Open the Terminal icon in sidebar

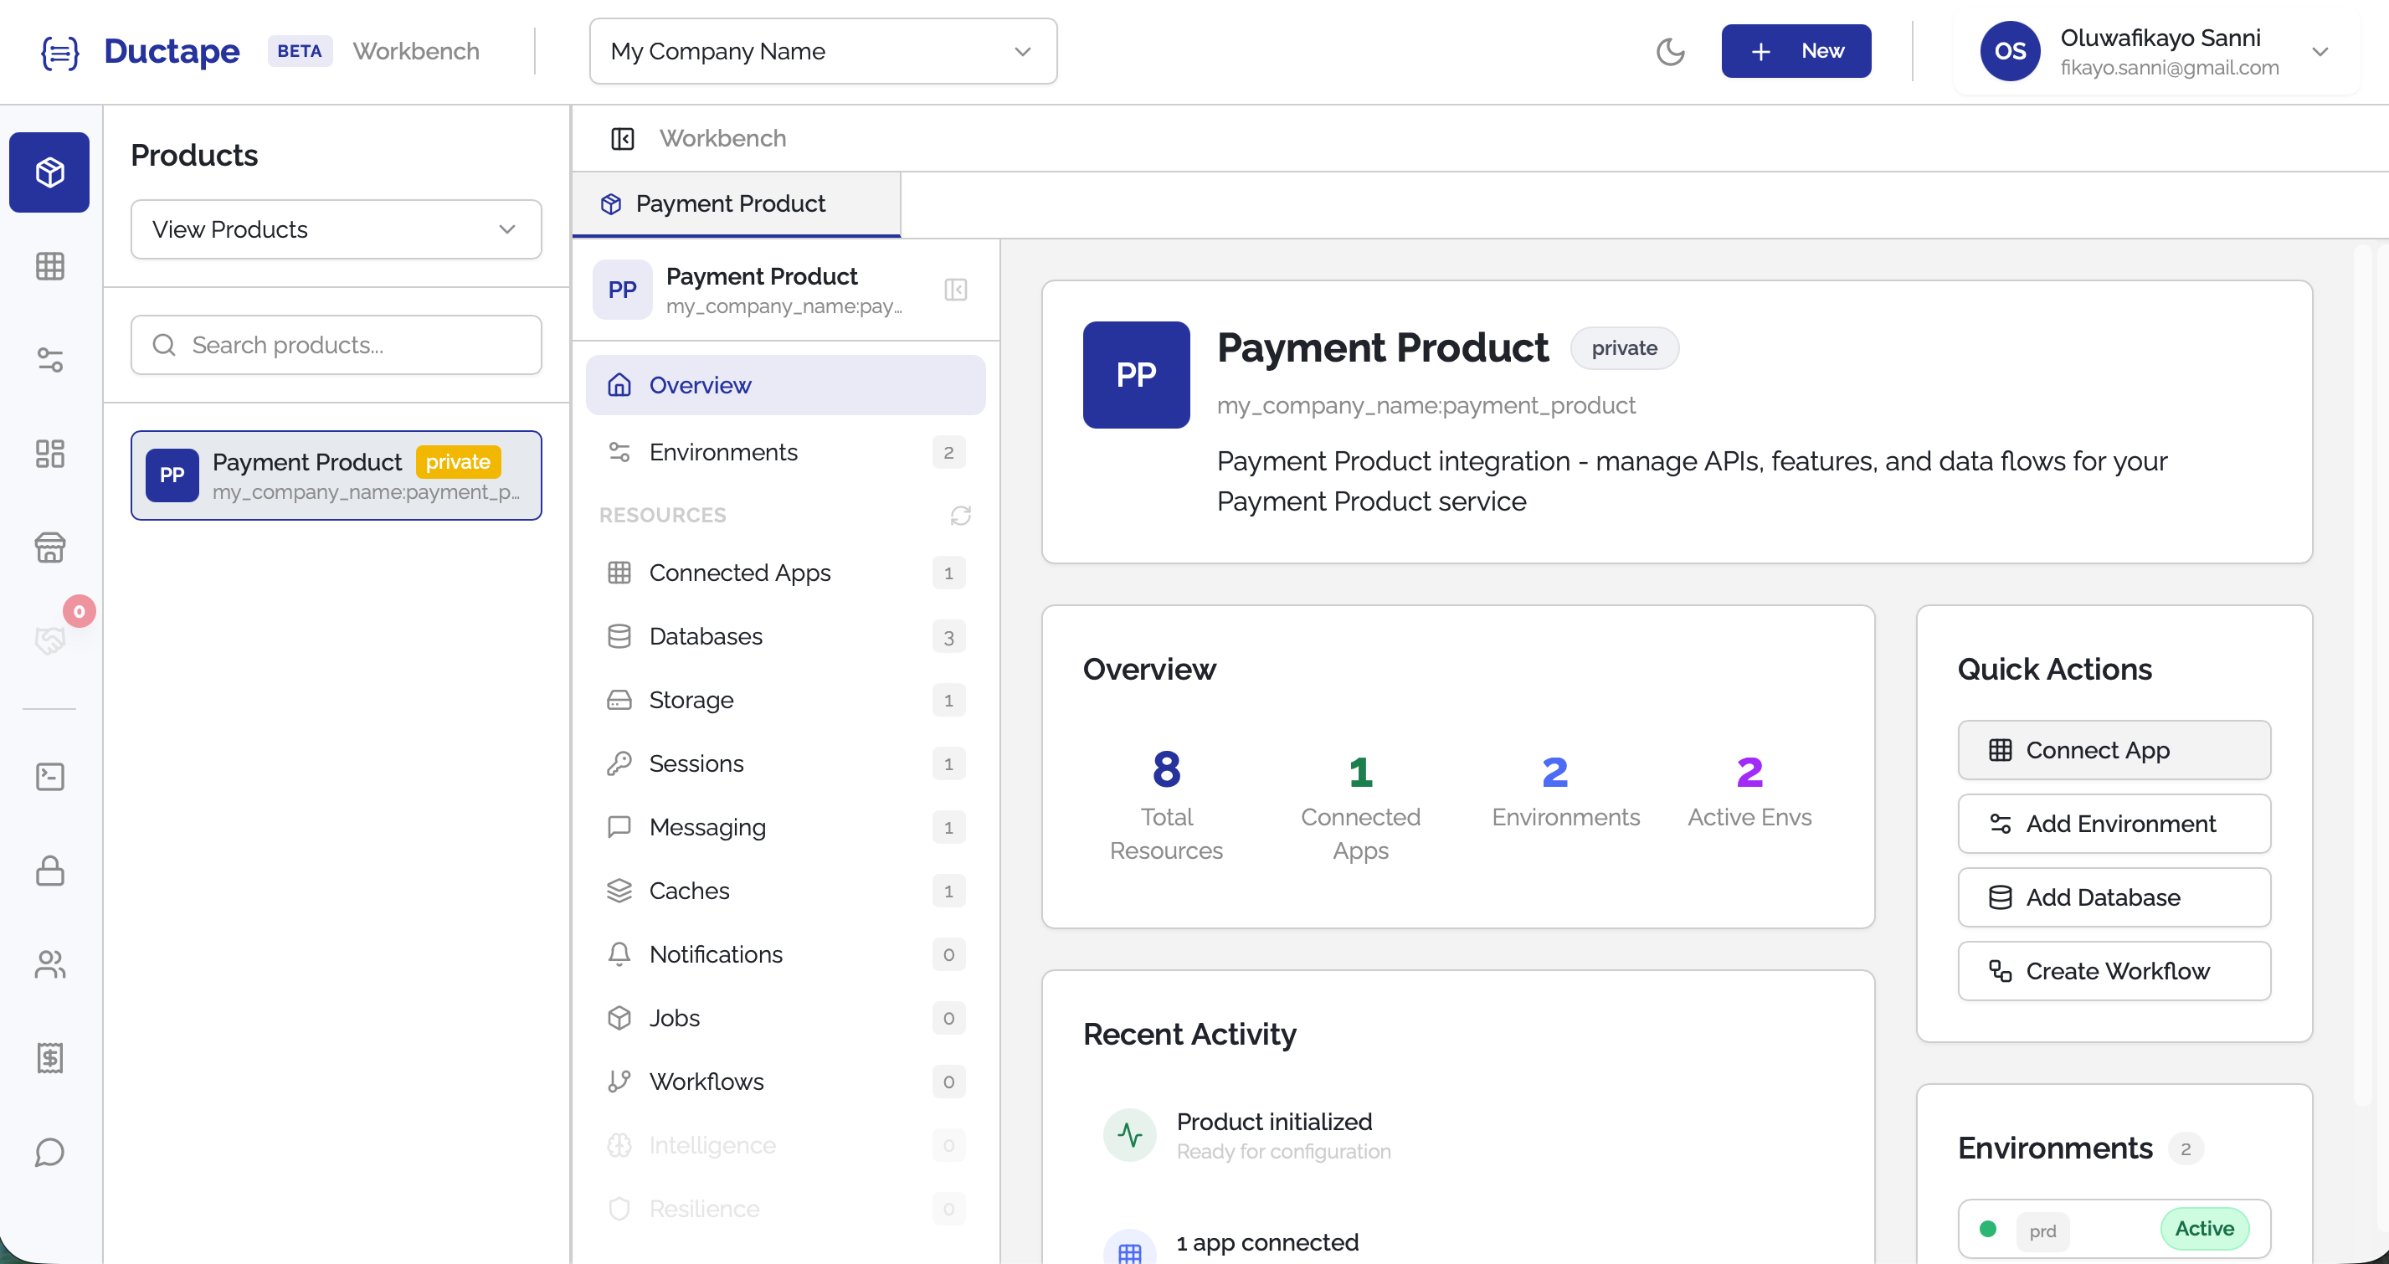[49, 777]
